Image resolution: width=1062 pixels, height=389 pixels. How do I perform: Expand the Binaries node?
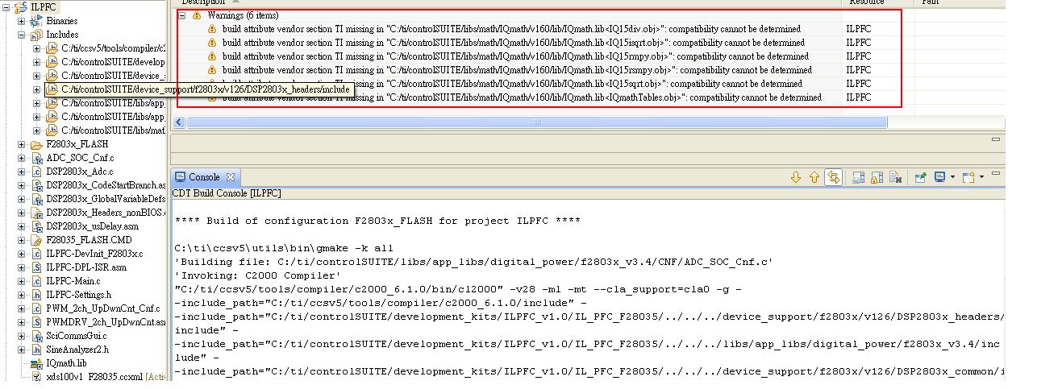coord(22,21)
